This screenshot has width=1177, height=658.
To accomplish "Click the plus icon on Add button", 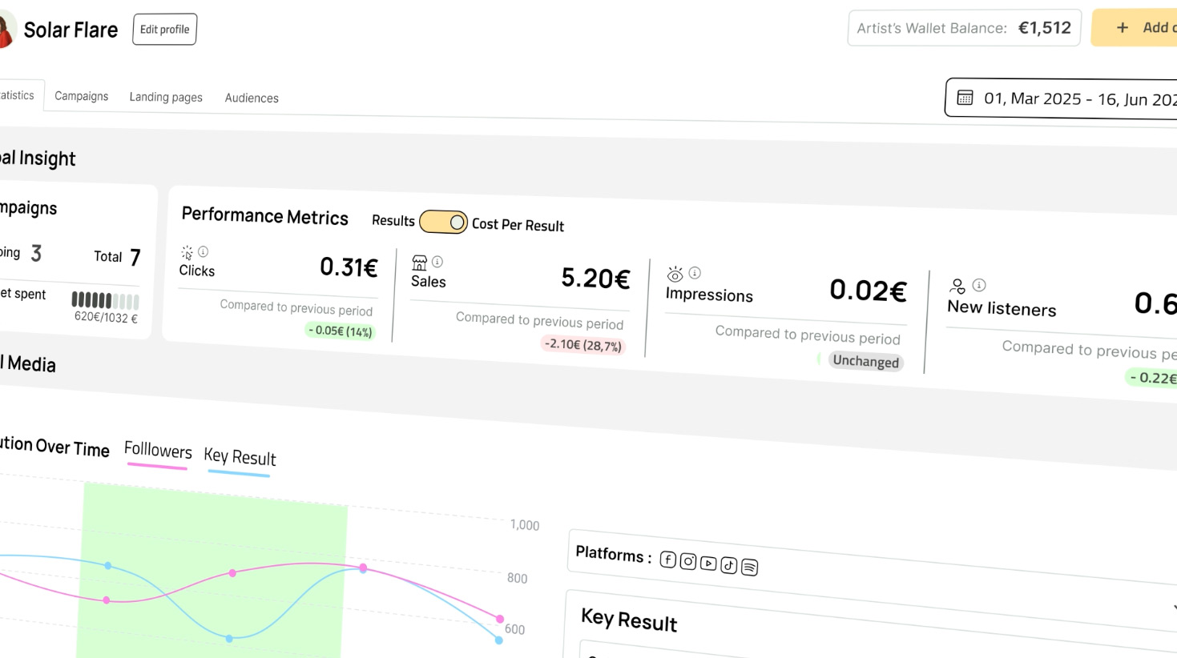I will [1123, 27].
